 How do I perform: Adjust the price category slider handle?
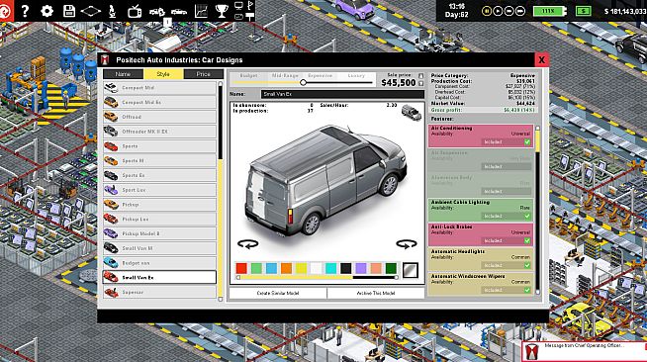coord(303,82)
